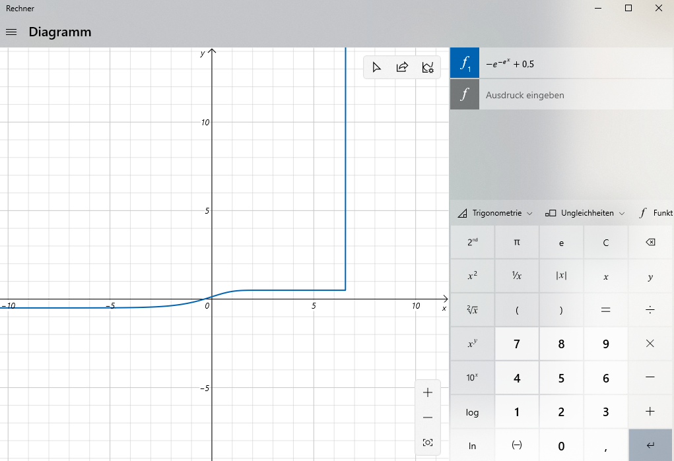674x461 pixels.
Task: Open graph options settings icon
Action: [428, 67]
